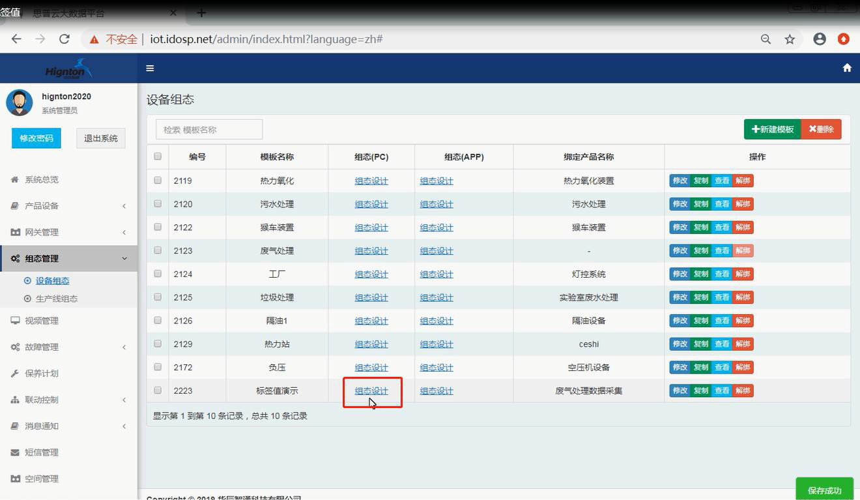This screenshot has height=500, width=860.
Task: Click the browser zoom magnifier icon
Action: (x=766, y=39)
